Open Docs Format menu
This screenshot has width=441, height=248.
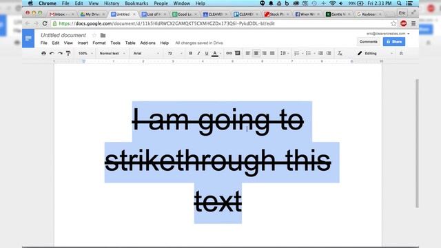(x=99, y=43)
